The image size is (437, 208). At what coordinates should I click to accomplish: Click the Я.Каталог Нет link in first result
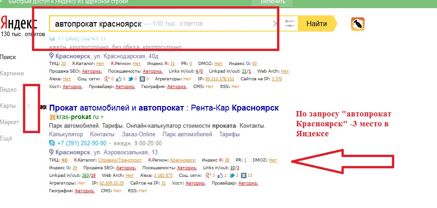tap(100, 64)
